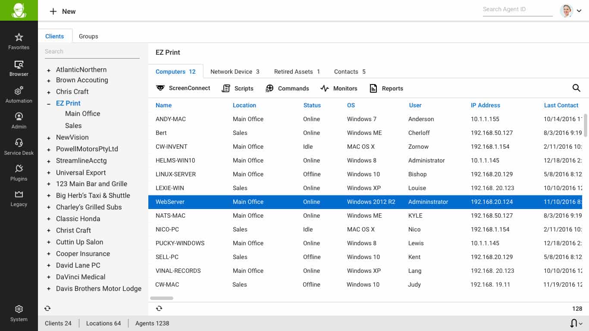Switch to the Groups tab
Screen dimensions: 589x331
point(88,36)
